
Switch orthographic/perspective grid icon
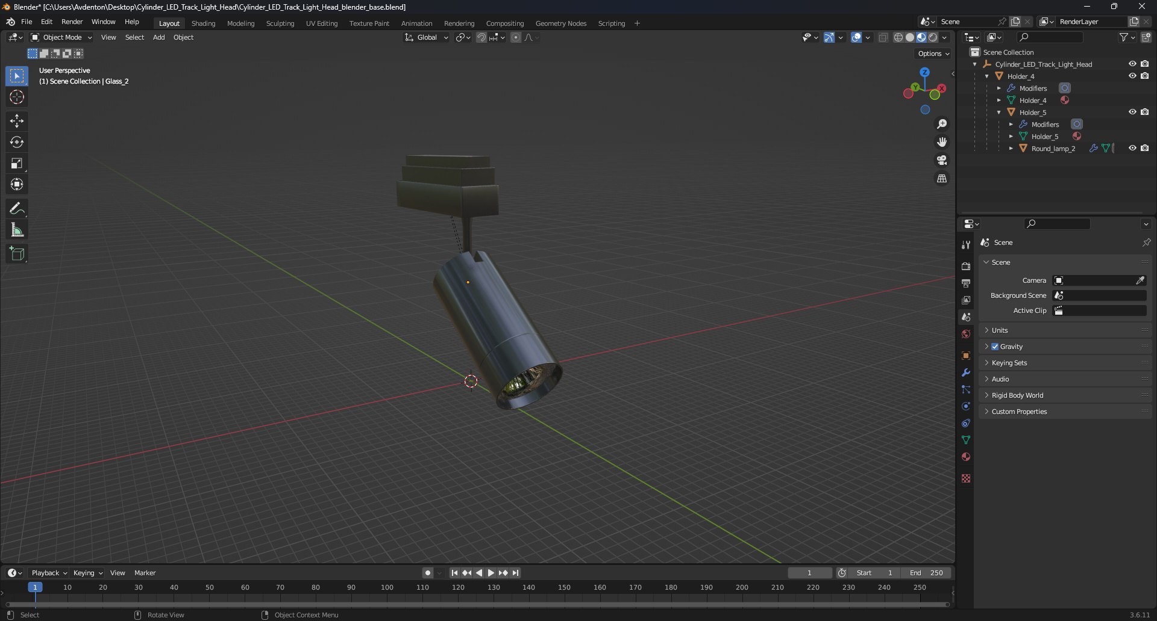pyautogui.click(x=942, y=179)
